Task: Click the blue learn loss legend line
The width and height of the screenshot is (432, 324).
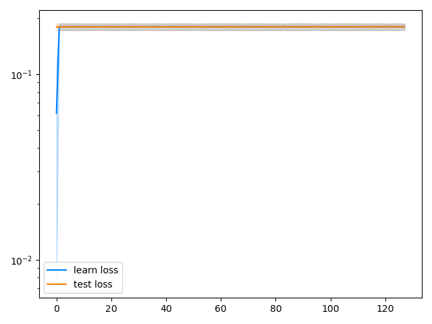Action: click(x=57, y=270)
